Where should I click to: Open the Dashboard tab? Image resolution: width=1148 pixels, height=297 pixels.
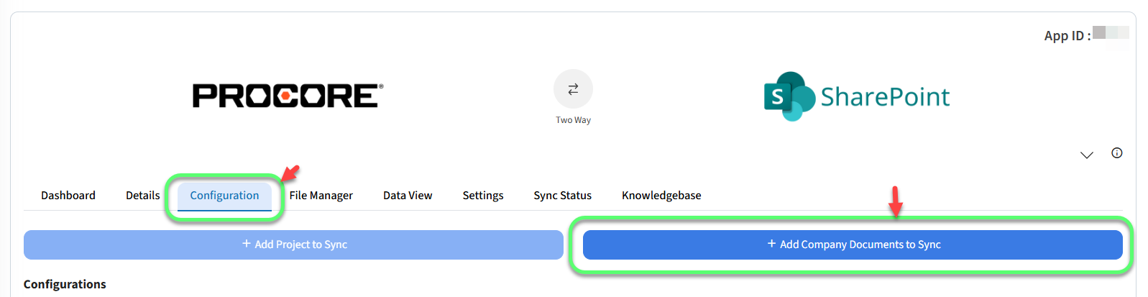pos(68,196)
